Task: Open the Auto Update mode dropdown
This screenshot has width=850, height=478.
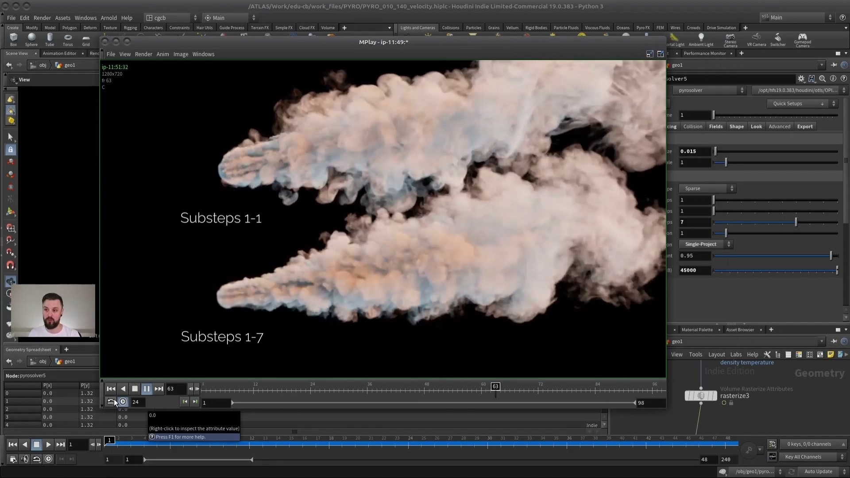Action: pos(823,472)
